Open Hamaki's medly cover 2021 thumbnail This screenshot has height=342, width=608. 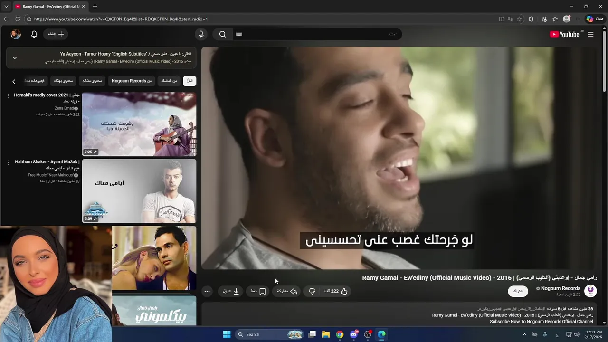[x=139, y=124]
